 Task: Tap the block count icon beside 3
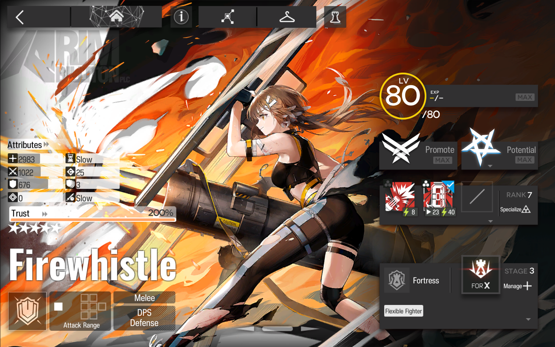click(70, 184)
